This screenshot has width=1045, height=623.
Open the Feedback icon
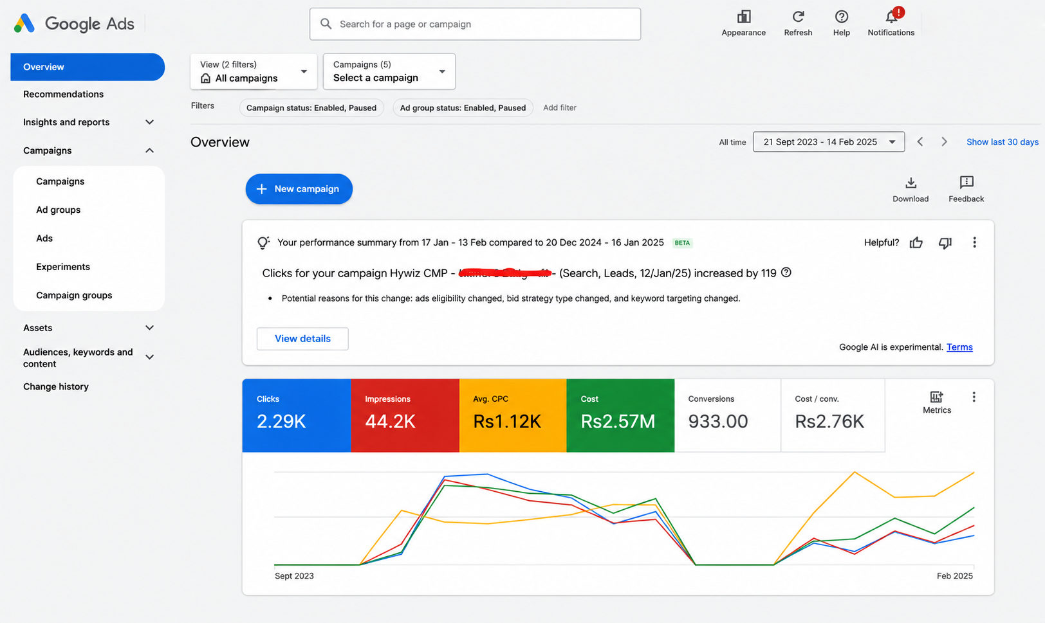click(966, 182)
